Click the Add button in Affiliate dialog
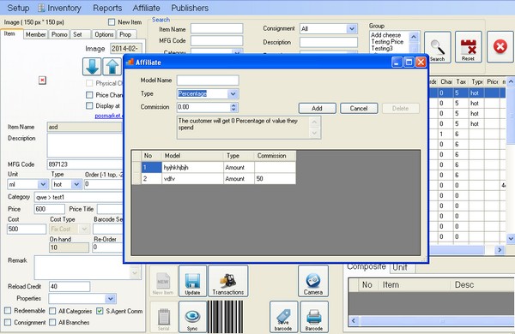The image size is (515, 334). click(317, 108)
